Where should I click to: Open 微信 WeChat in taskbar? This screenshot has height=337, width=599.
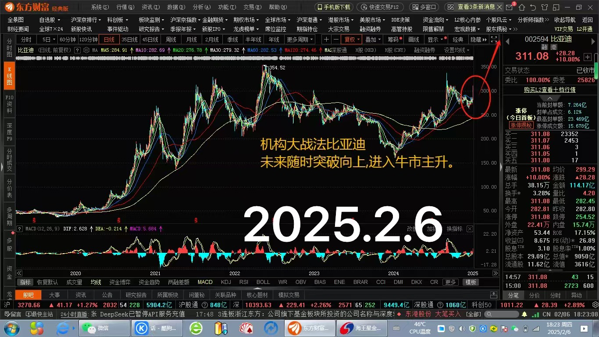click(104, 328)
